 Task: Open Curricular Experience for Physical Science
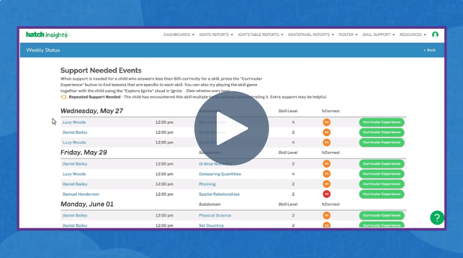(382, 215)
